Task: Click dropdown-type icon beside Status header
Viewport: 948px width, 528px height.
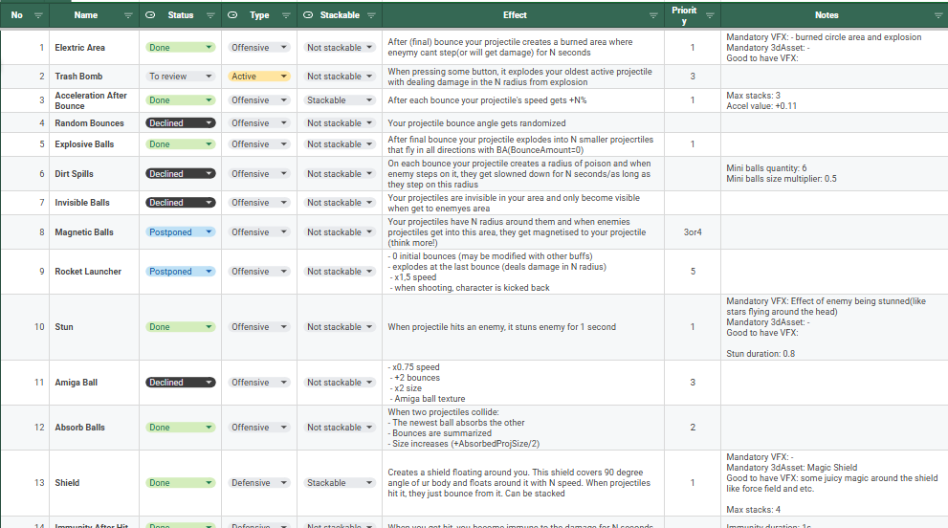Action: point(150,15)
